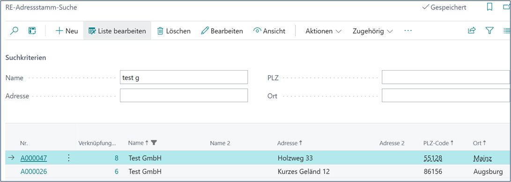Click filter funnel icon on Name column

click(154, 142)
